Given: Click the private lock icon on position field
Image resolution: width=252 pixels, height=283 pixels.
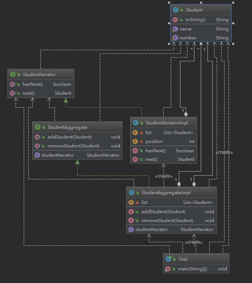Looking at the screenshot, I should 141,141.
